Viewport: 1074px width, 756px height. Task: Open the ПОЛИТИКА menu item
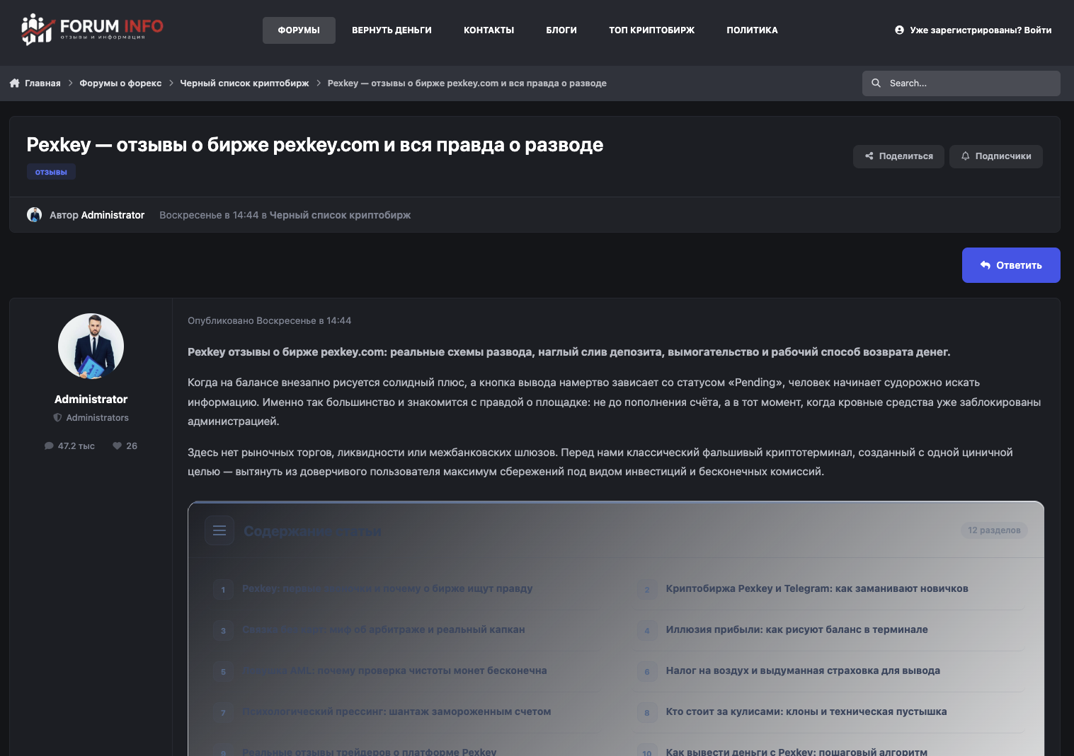[x=752, y=30]
